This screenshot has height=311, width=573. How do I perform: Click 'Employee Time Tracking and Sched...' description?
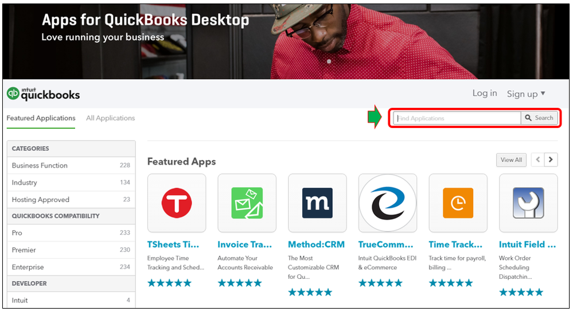tap(176, 263)
